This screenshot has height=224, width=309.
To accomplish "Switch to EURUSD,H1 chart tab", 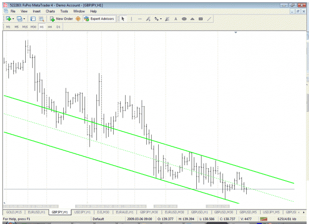I will [37, 212].
